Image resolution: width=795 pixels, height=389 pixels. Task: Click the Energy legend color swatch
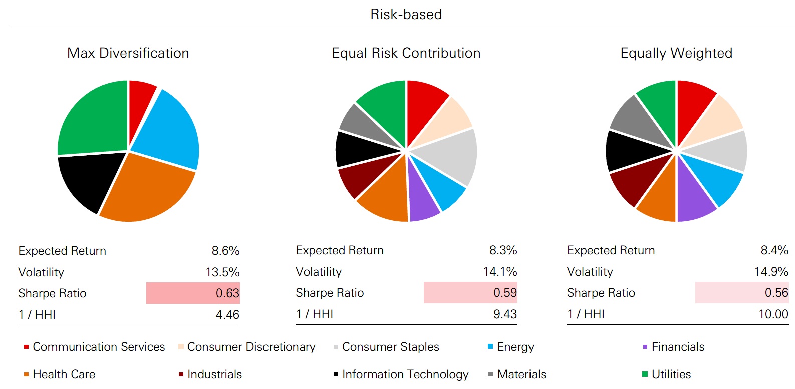click(490, 346)
